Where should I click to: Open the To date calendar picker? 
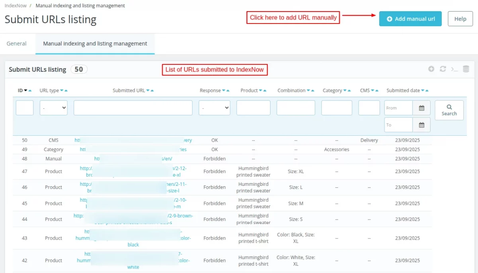pos(421,125)
